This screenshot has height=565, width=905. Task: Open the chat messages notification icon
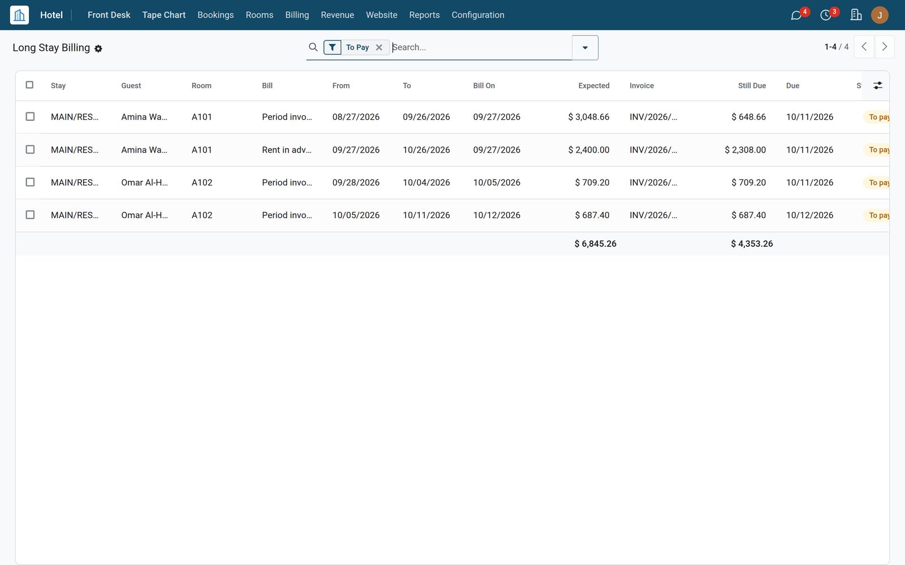(x=796, y=15)
